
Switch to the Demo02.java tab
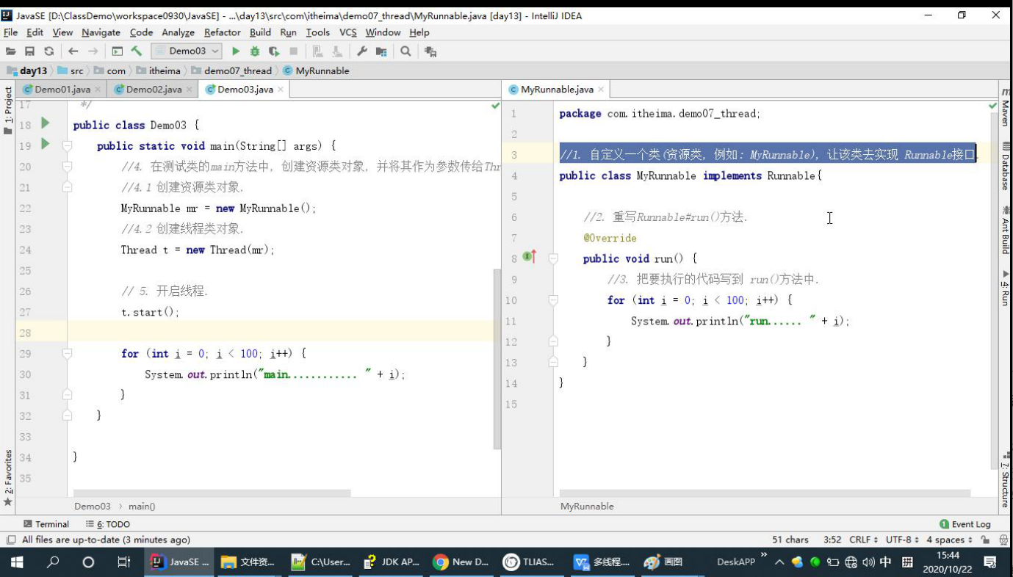(153, 90)
